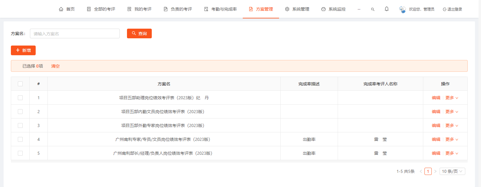Select the checkbox for row 4
The width and height of the screenshot is (481, 187).
pyautogui.click(x=20, y=139)
